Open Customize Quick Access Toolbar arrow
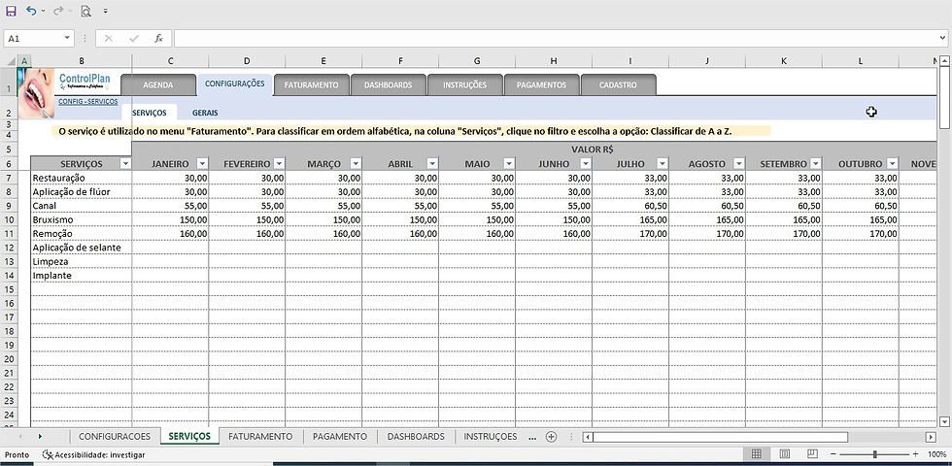The image size is (952, 466). tap(106, 11)
